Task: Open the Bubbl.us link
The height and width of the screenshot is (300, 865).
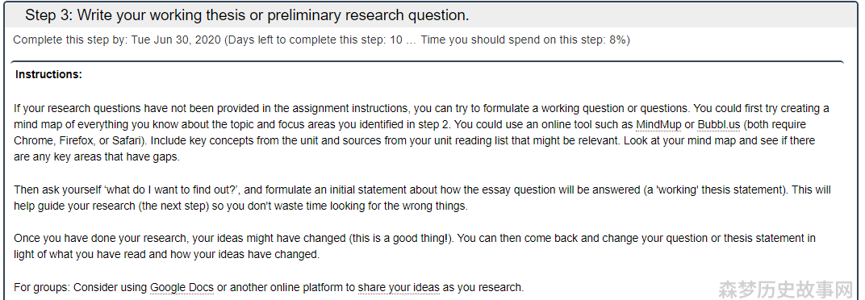Action: (x=719, y=125)
